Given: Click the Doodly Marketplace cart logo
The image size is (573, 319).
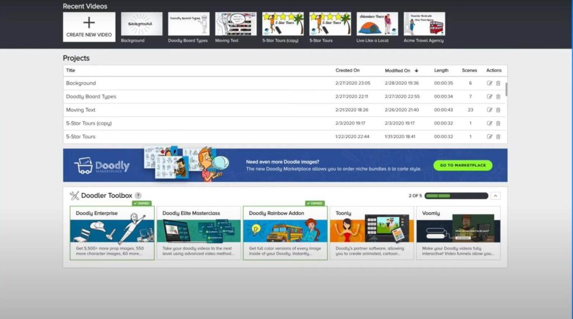Looking at the screenshot, I should coord(102,166).
